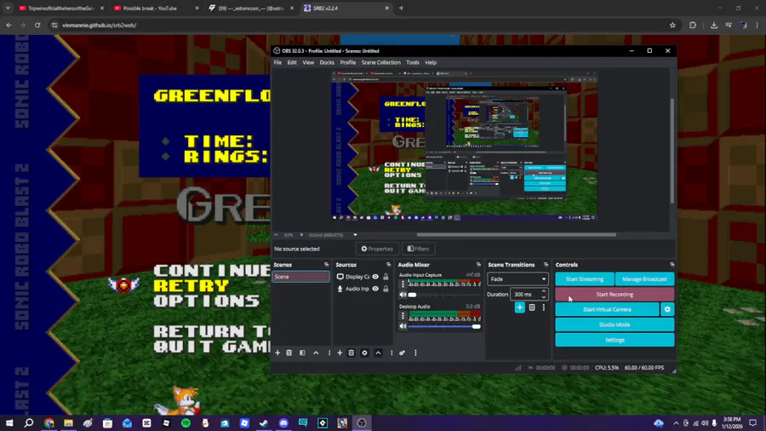The width and height of the screenshot is (766, 431).
Task: Show hidden system tray icons
Action: 676,422
